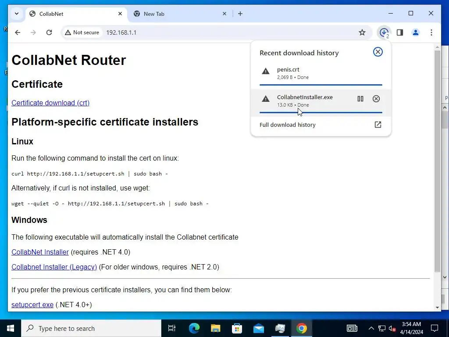Click the setupcert.exe link
This screenshot has width=449, height=337.
(x=32, y=305)
